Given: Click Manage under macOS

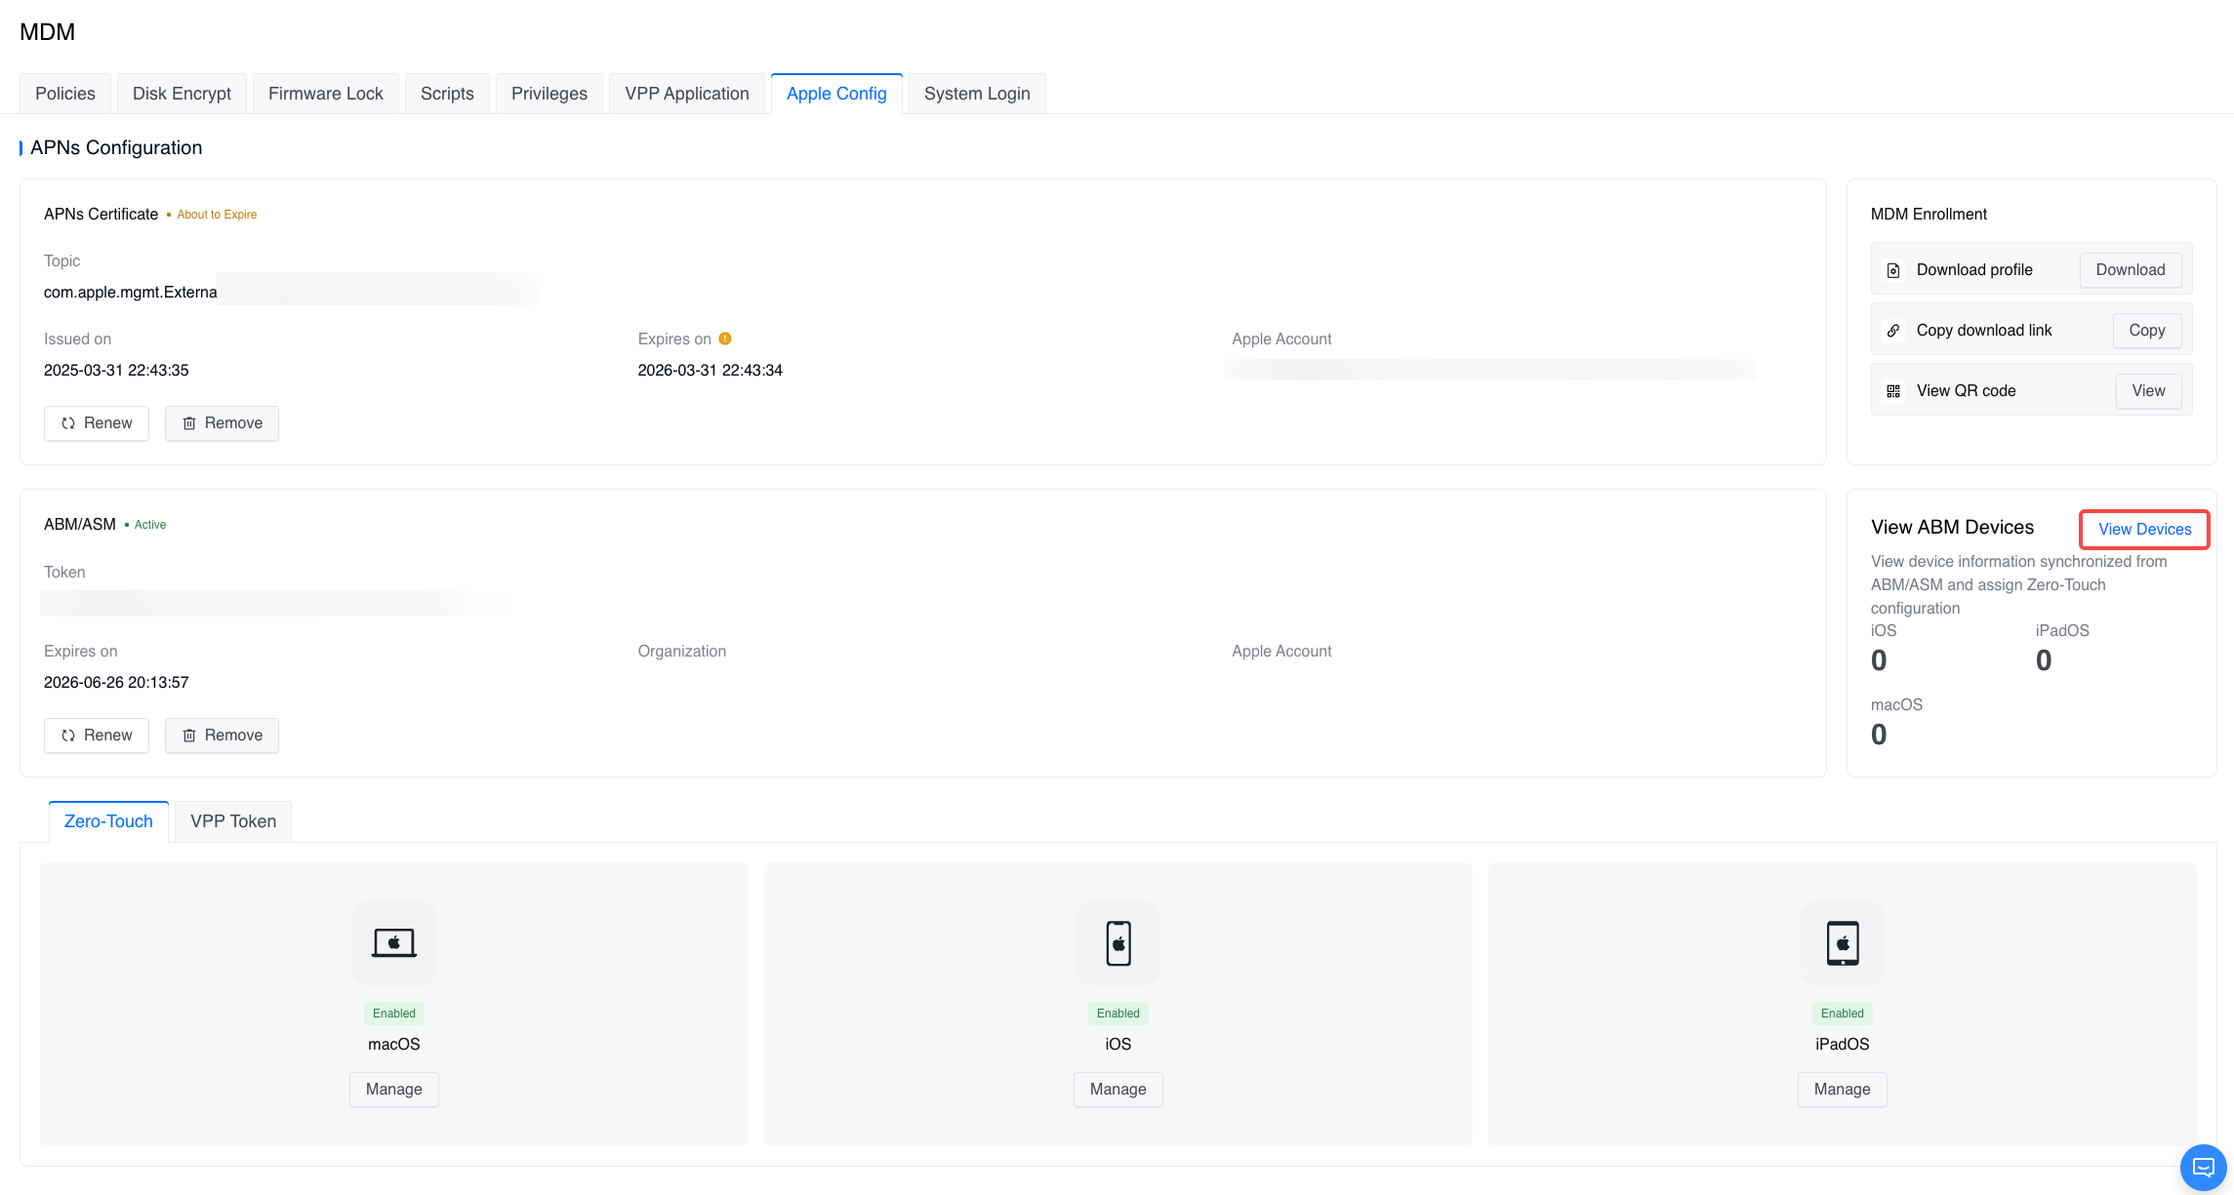Looking at the screenshot, I should coord(393,1090).
